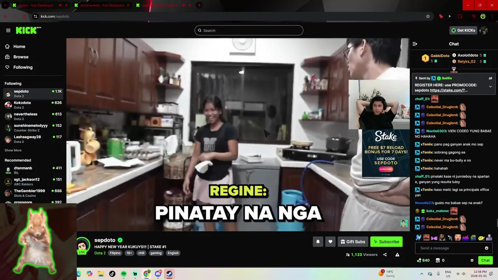Click Show More under Following list
This screenshot has width=498, height=280.
13,150
